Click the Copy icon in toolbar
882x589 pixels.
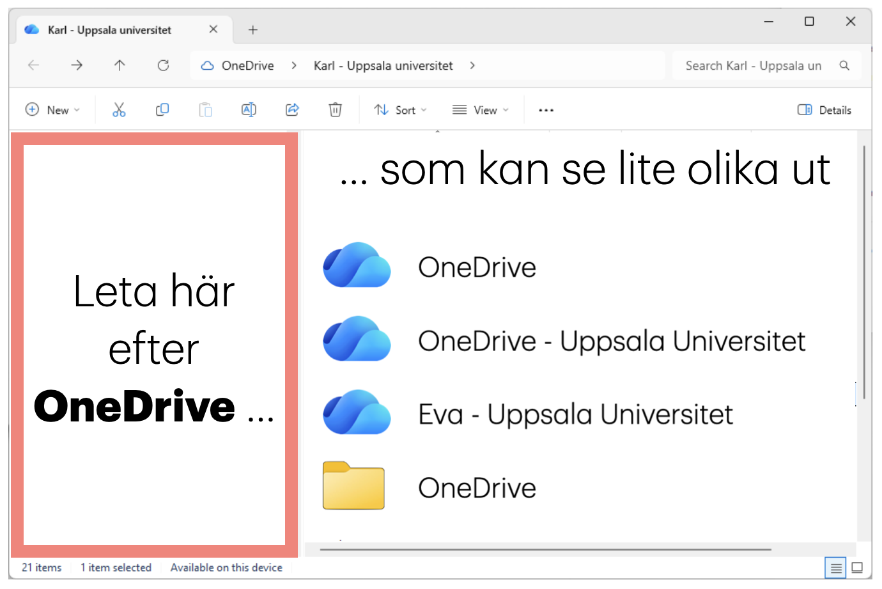(x=162, y=110)
